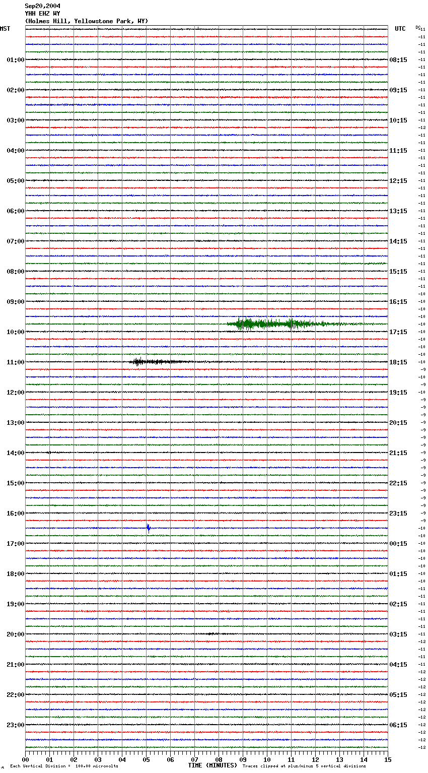Screen dimensions: 428x773
Task: Click the '07:00' MST row label
Action: coord(16,241)
